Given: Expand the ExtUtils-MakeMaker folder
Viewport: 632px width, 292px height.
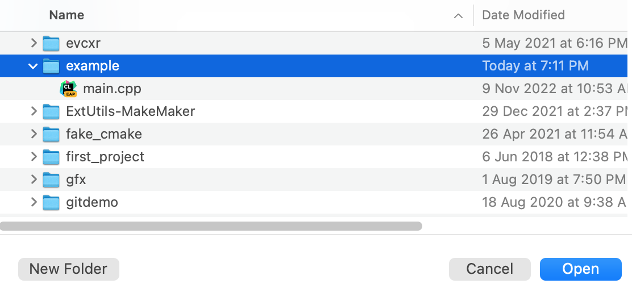Looking at the screenshot, I should [34, 111].
